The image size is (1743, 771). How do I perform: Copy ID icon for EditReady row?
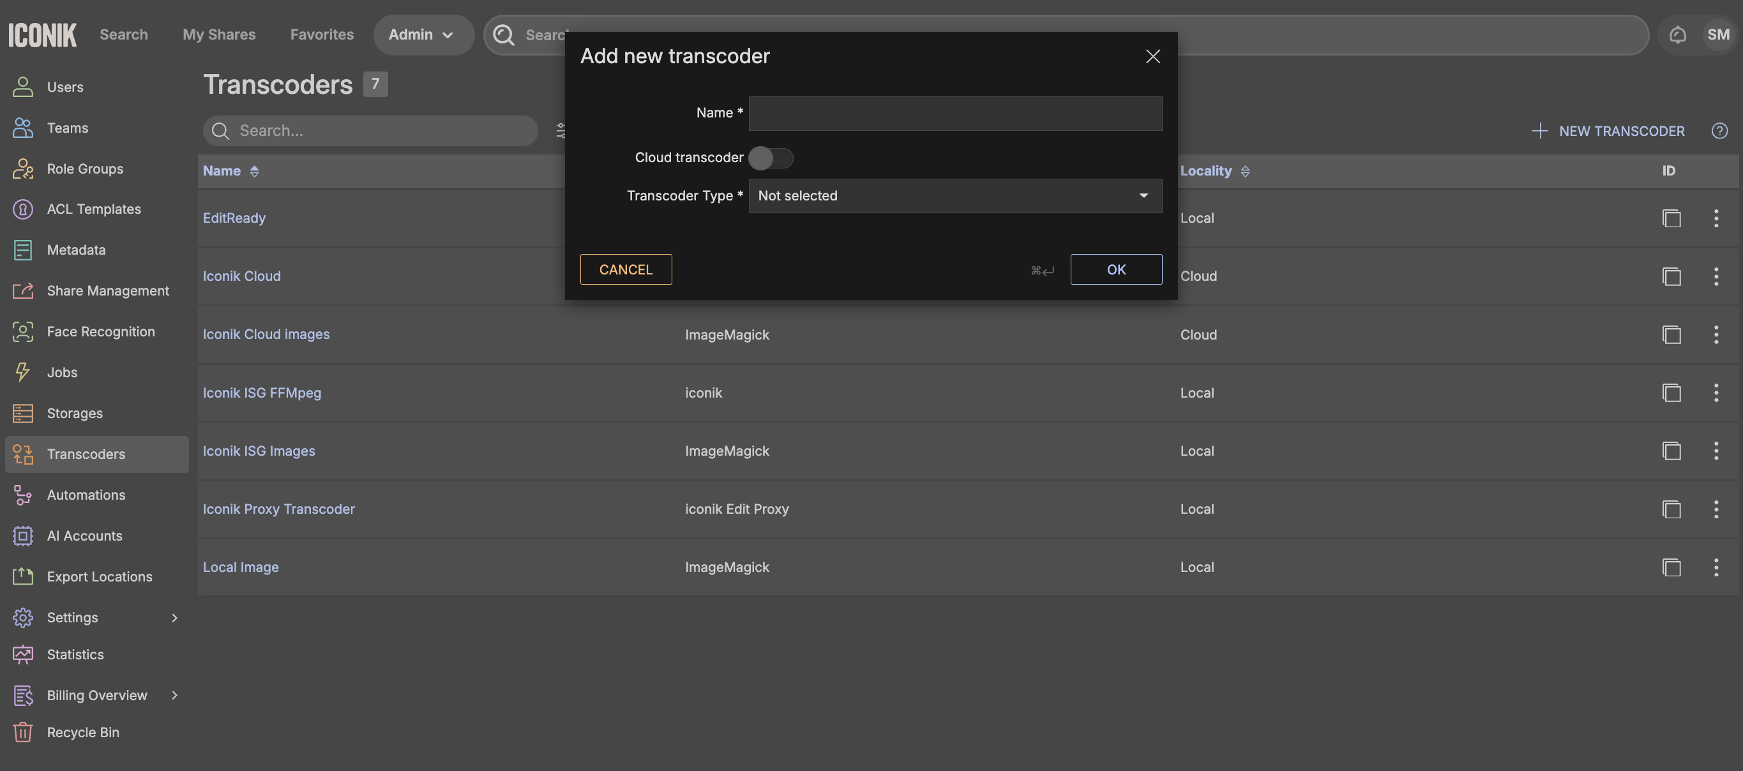tap(1671, 218)
